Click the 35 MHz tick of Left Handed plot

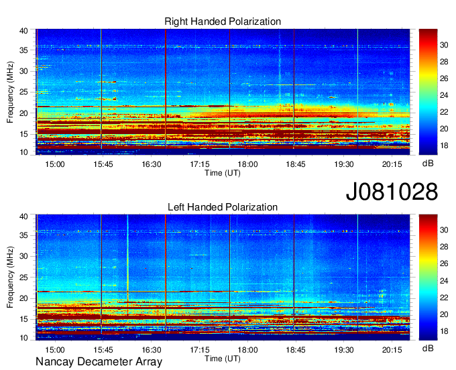(x=23, y=235)
